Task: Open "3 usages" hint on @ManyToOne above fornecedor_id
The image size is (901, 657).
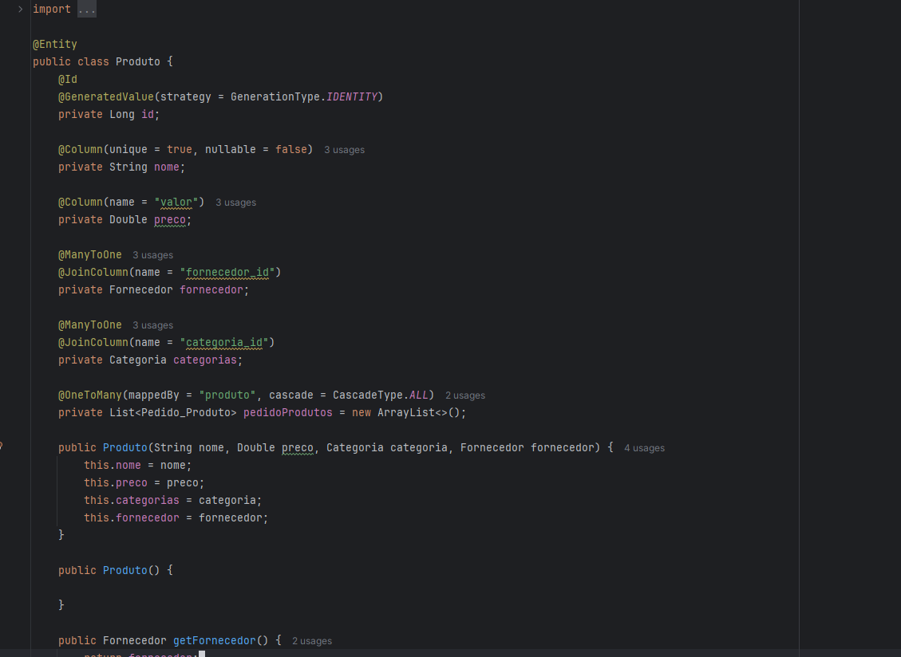Action: [x=153, y=255]
